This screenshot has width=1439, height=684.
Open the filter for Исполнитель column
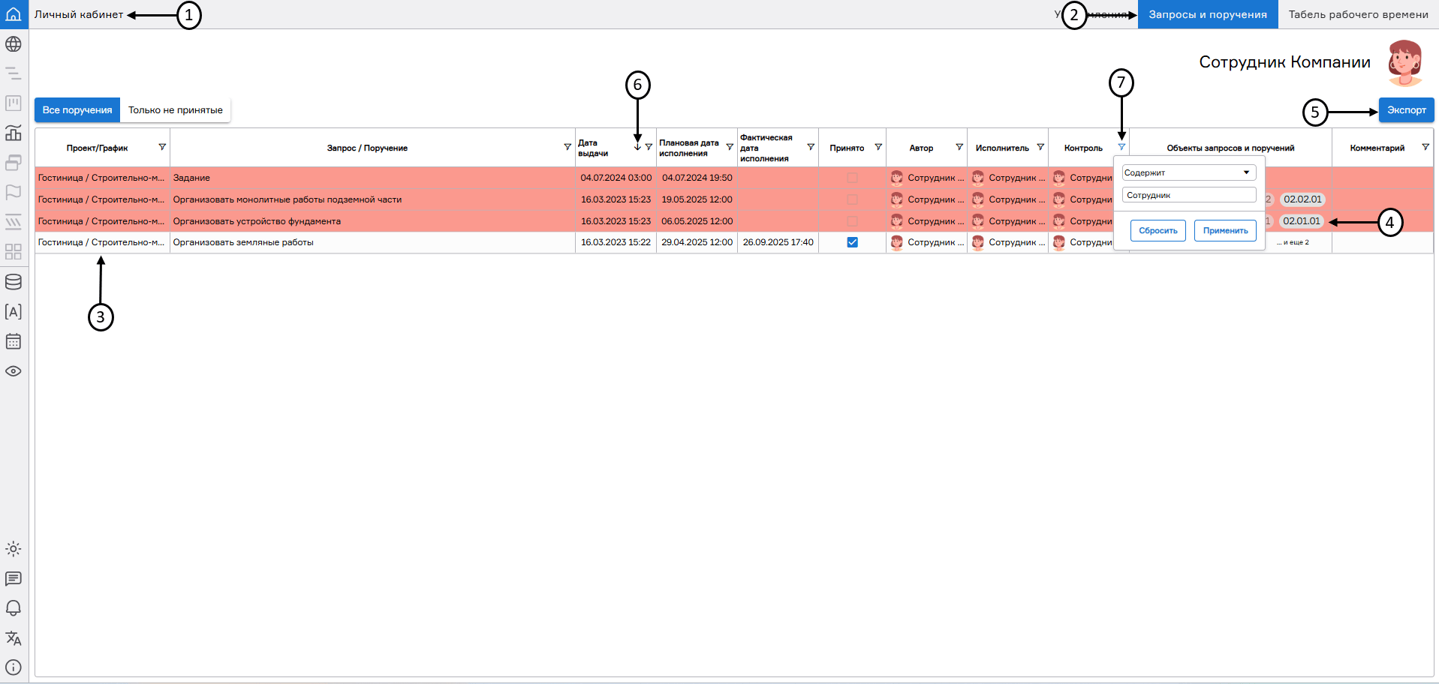pyautogui.click(x=1040, y=147)
